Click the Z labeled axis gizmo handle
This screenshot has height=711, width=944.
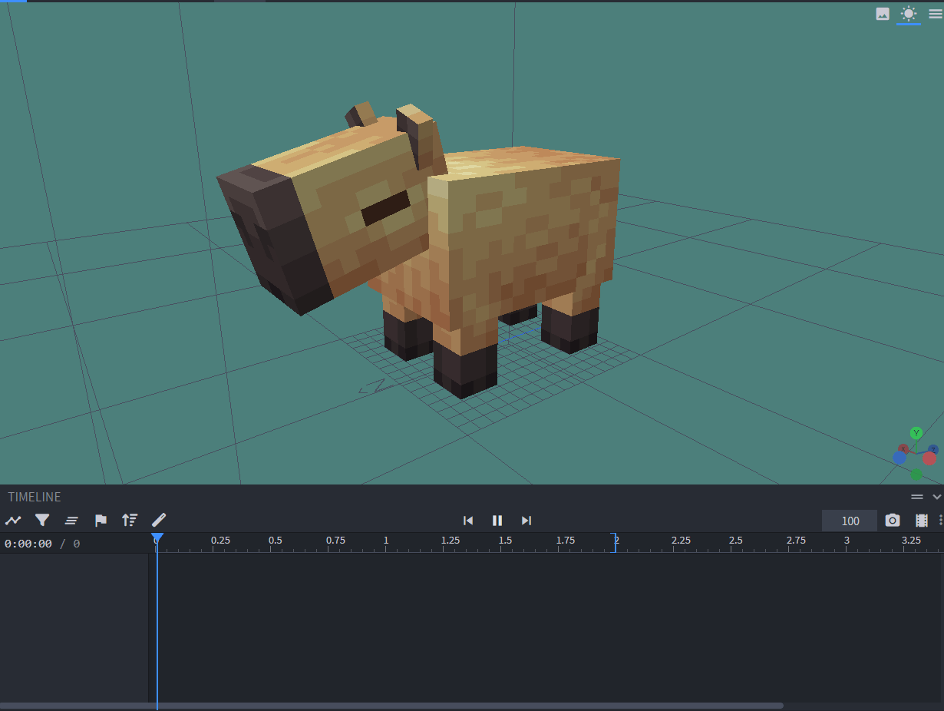[x=933, y=449]
